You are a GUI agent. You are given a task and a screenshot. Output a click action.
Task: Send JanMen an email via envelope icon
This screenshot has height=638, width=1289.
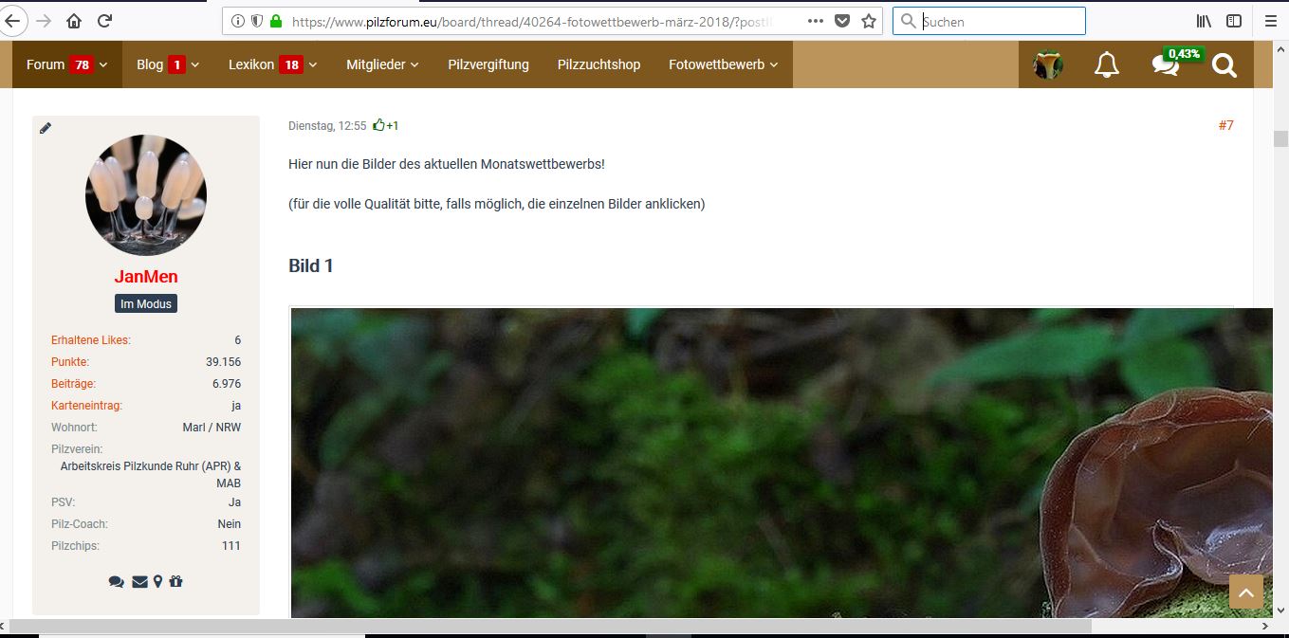pyautogui.click(x=139, y=581)
